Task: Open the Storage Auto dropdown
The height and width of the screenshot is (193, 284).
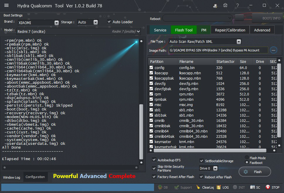Action: pyautogui.click(x=96, y=22)
